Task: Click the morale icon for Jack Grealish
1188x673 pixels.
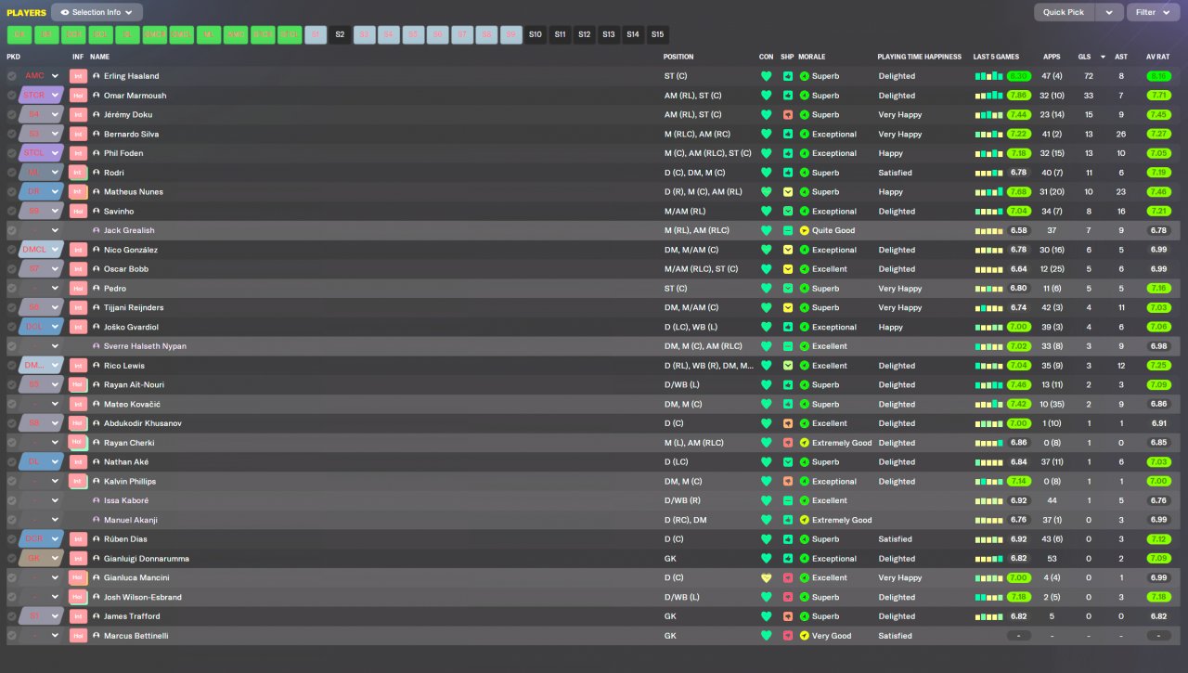Action: [x=805, y=230]
